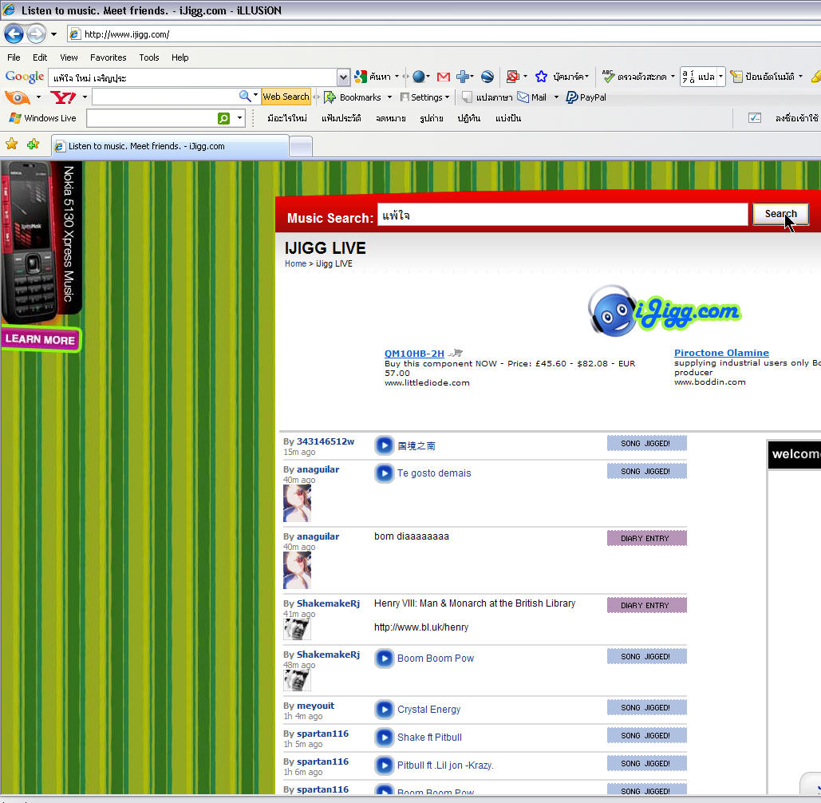Click the Windows Live search field
821x803 pixels.
click(x=152, y=118)
